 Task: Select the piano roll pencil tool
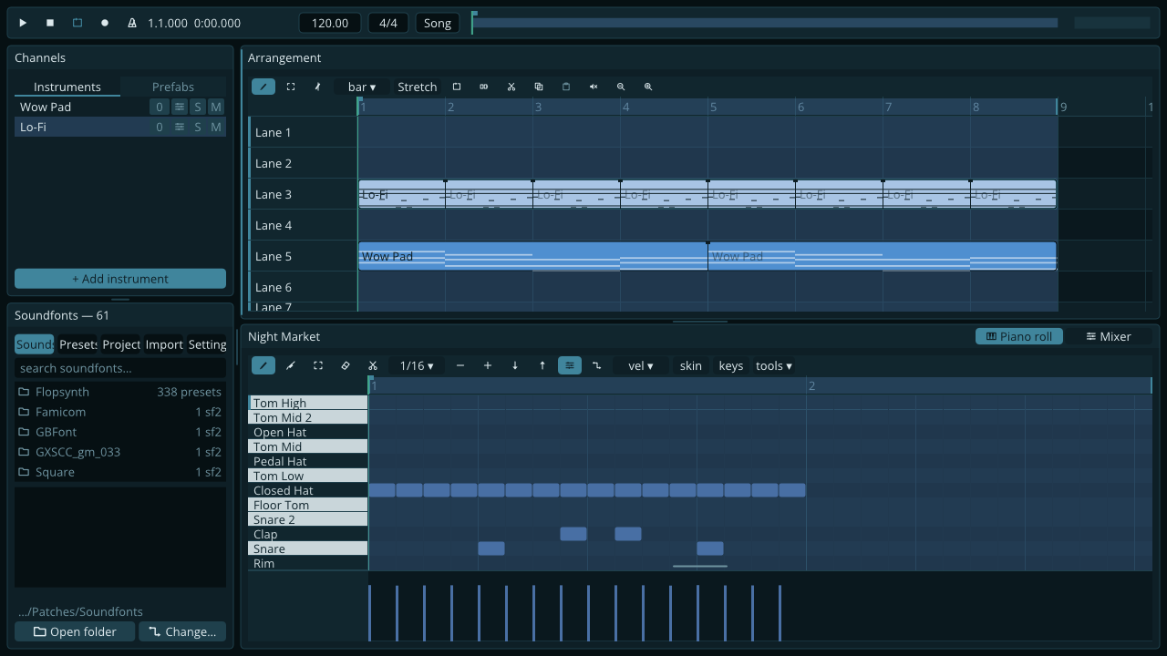[x=263, y=365]
